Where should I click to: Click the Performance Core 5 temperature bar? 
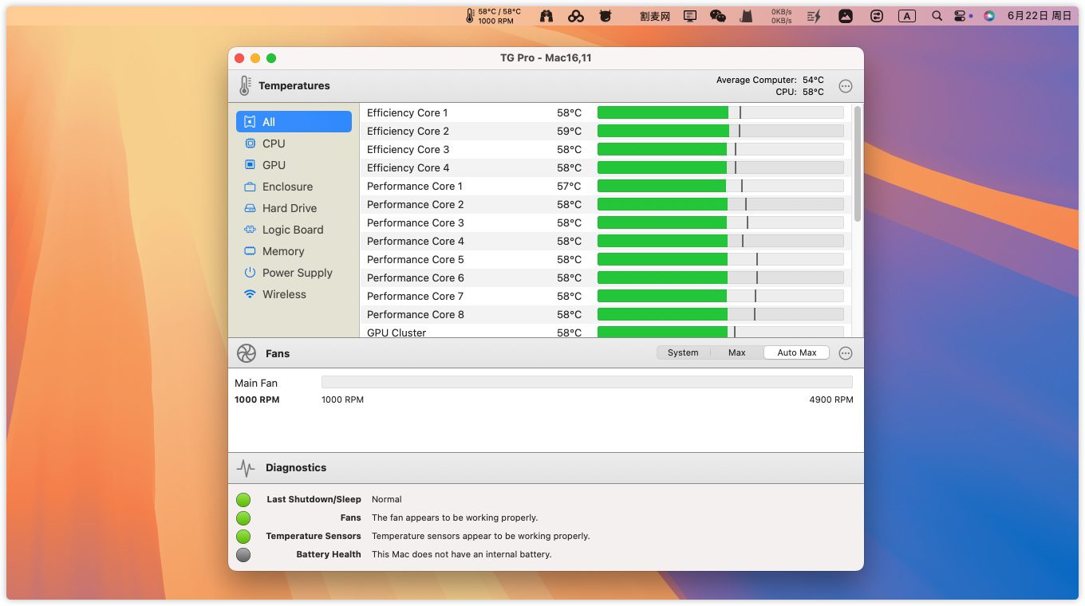[x=720, y=259]
